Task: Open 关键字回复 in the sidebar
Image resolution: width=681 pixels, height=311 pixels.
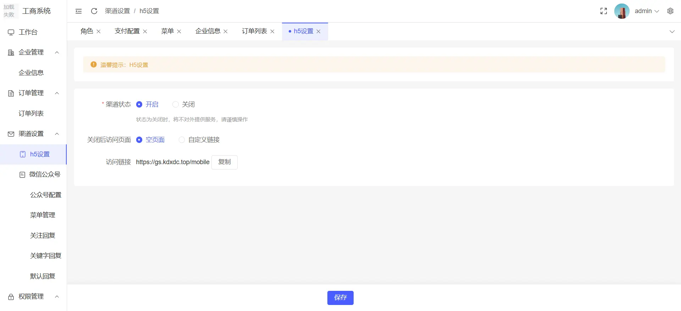Action: pos(33,256)
